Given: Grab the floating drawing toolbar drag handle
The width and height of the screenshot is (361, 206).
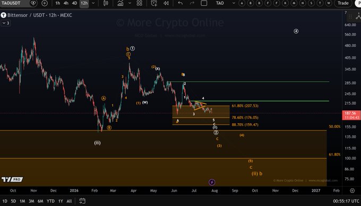Looking at the screenshot, I should pos(350,17).
